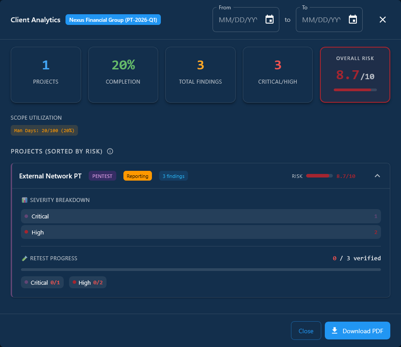
Task: Close the Client Analytics dialog with X
Action: 383,20
